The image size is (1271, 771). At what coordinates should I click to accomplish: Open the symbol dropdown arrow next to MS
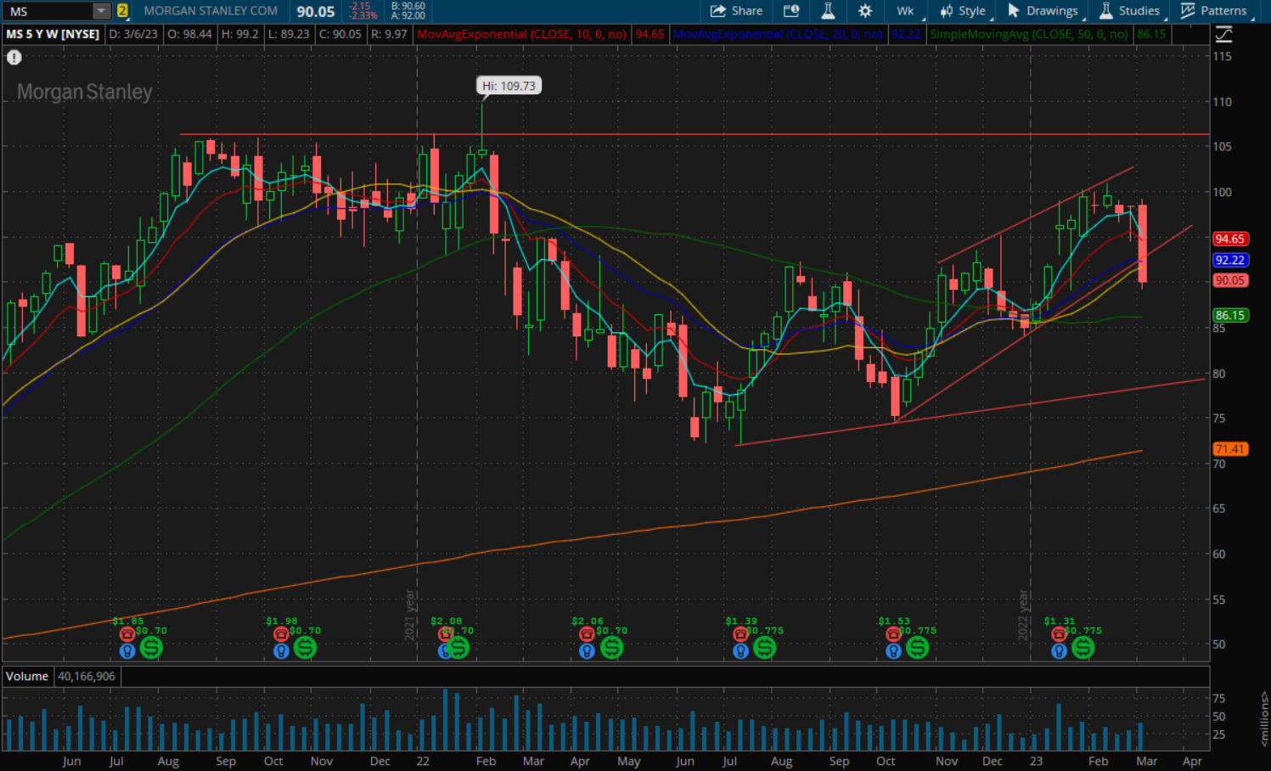click(x=102, y=11)
